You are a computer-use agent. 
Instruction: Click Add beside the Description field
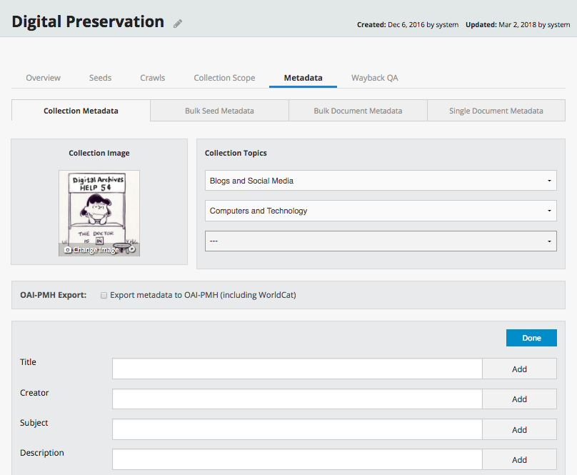coord(519,460)
